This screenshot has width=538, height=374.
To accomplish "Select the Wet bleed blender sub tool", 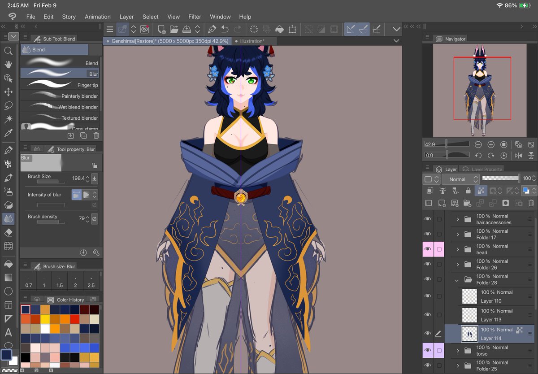I will click(x=60, y=107).
